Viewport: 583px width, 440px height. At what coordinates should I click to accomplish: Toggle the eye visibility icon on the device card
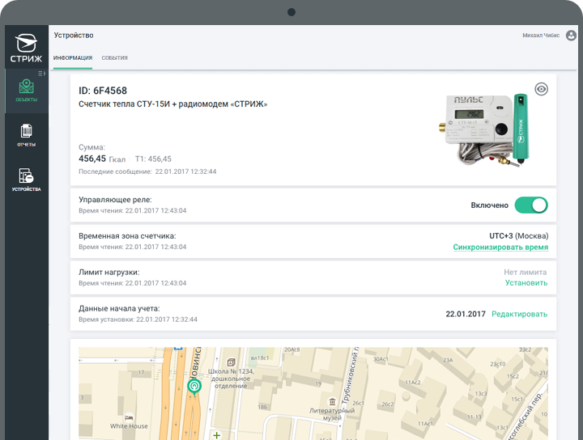click(x=541, y=89)
